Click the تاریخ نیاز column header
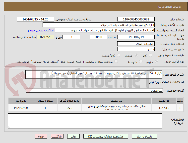Screen dimensions: 188x143 coord(21,101)
